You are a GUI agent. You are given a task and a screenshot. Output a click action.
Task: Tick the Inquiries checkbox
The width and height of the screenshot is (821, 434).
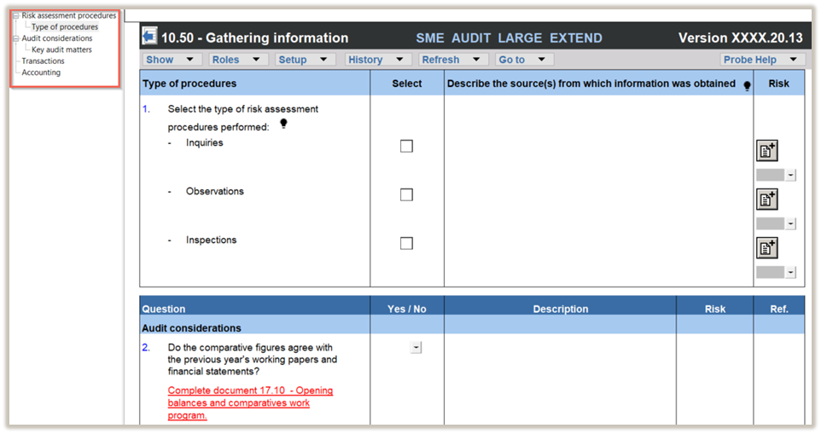pyautogui.click(x=406, y=146)
